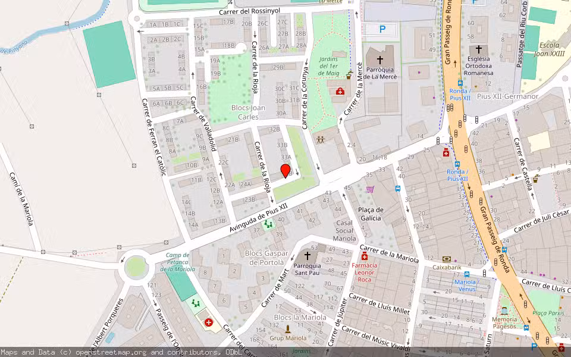Open the red cross hospital icon near Passeig de l'Onze
This screenshot has height=357, width=571.
coord(209,322)
